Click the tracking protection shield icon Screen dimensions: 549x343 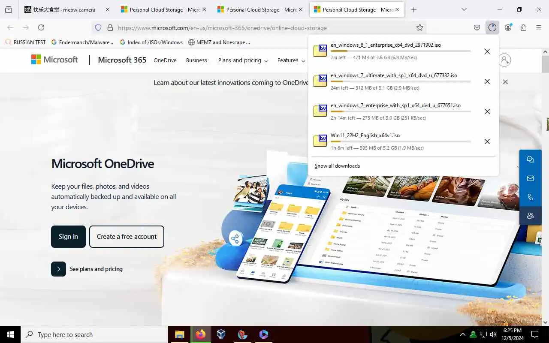[x=98, y=27]
